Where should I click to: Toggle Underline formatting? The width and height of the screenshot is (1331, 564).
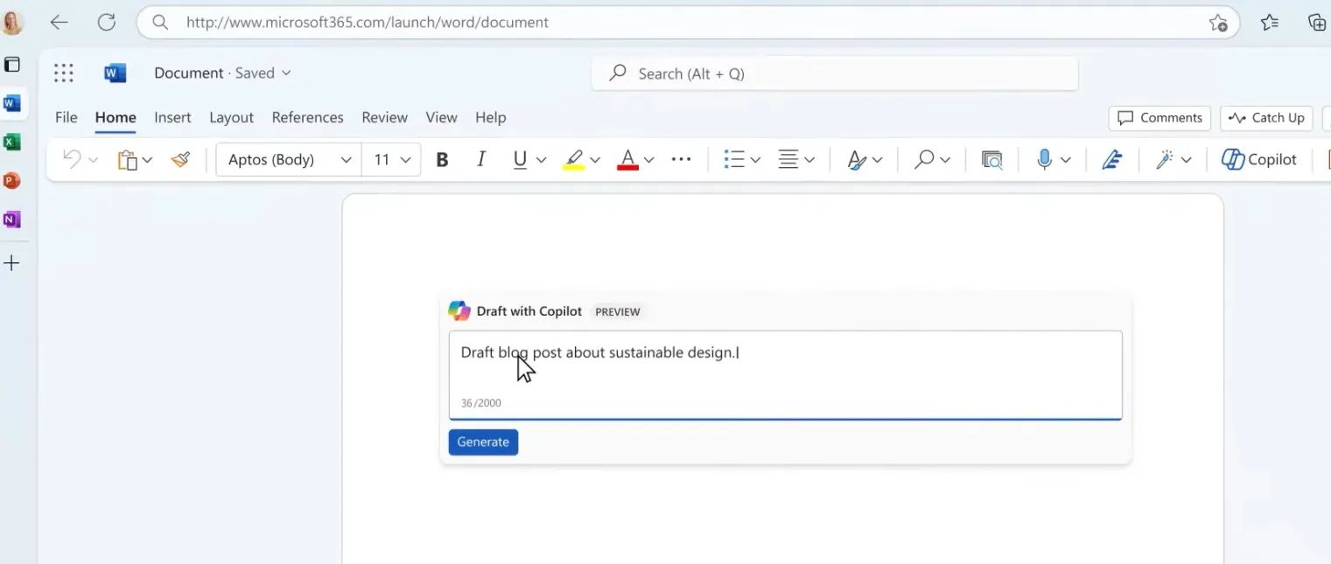[520, 159]
